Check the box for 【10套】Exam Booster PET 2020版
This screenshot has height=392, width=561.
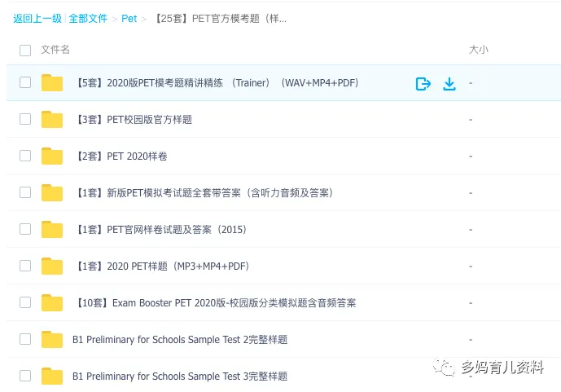(x=25, y=302)
